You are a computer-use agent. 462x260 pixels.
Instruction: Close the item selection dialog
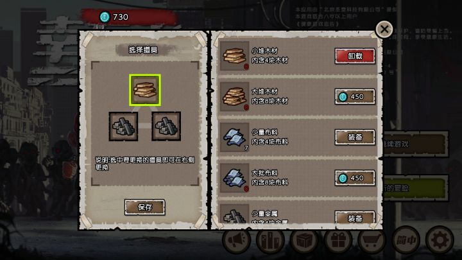[x=384, y=29]
